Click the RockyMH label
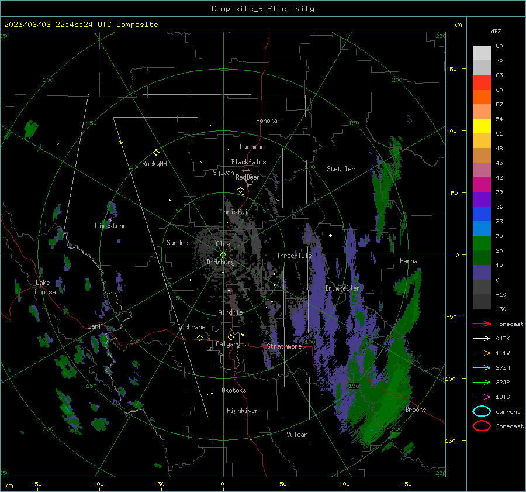Image resolution: width=526 pixels, height=492 pixels. tap(154, 164)
